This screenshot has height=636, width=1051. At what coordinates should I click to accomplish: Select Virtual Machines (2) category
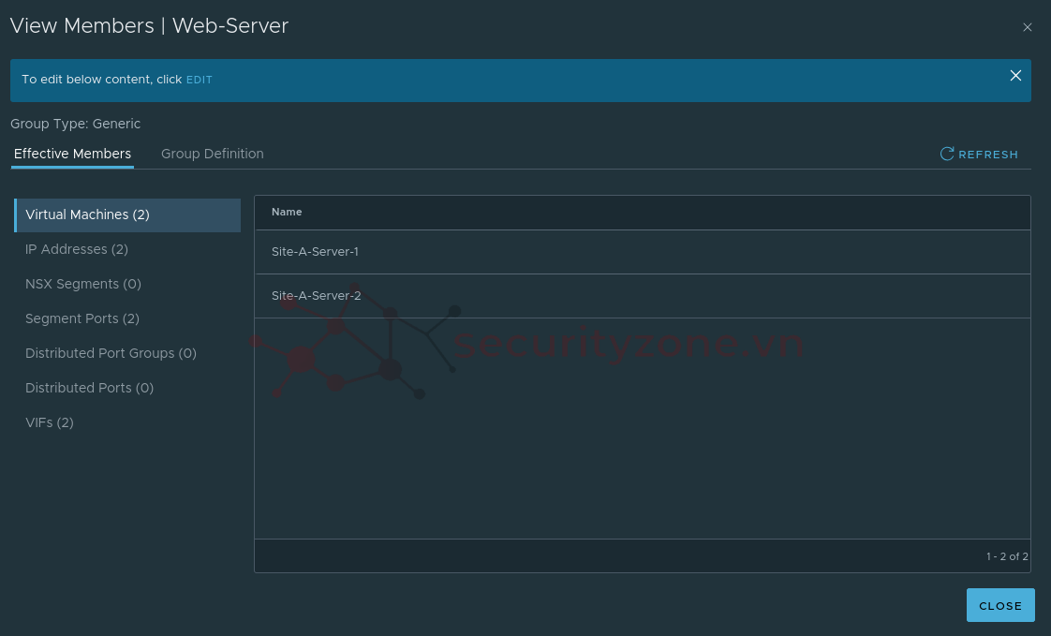click(x=87, y=214)
